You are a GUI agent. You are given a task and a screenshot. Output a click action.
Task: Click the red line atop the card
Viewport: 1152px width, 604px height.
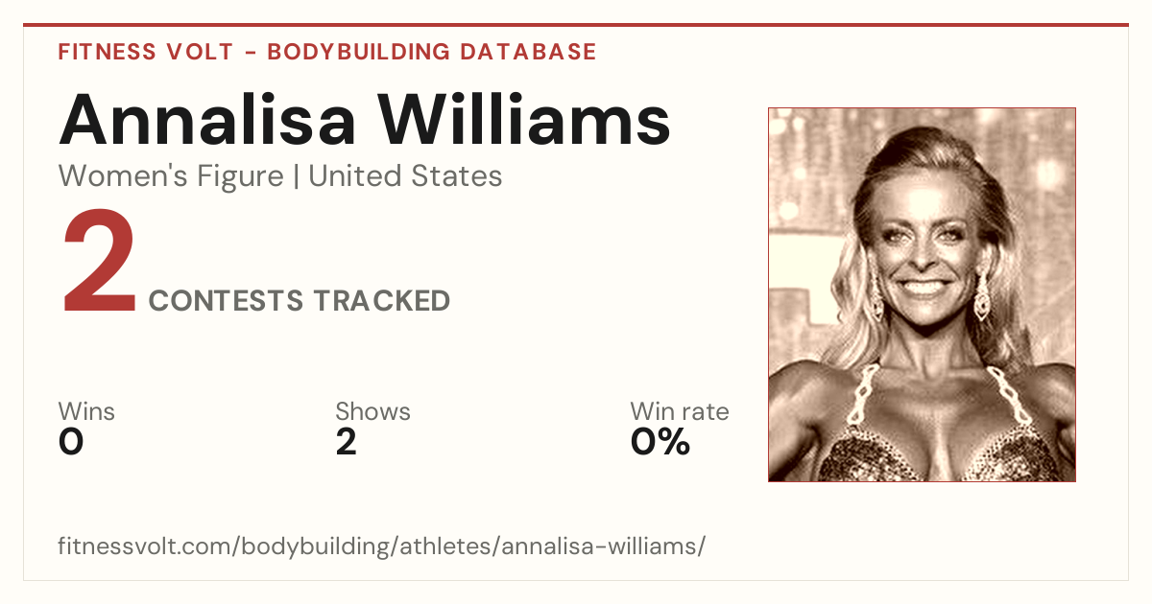point(576,25)
